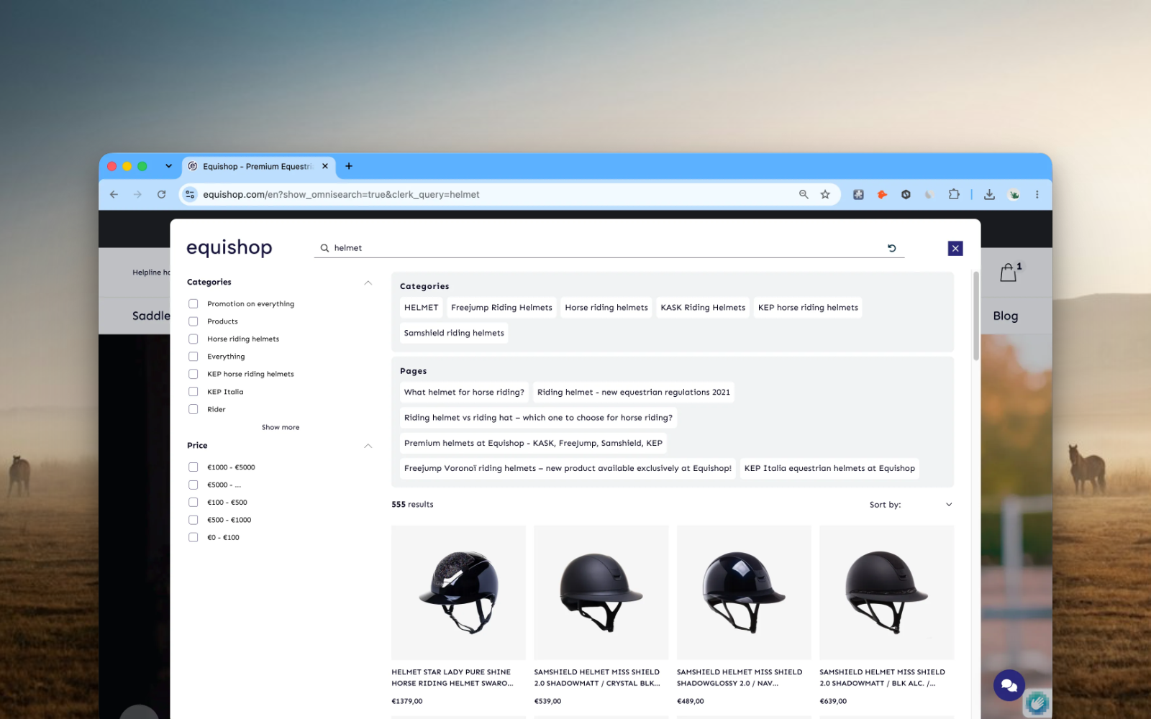Check the €5000 - ... price filter
Screen dimensions: 1151x719
[194, 485]
